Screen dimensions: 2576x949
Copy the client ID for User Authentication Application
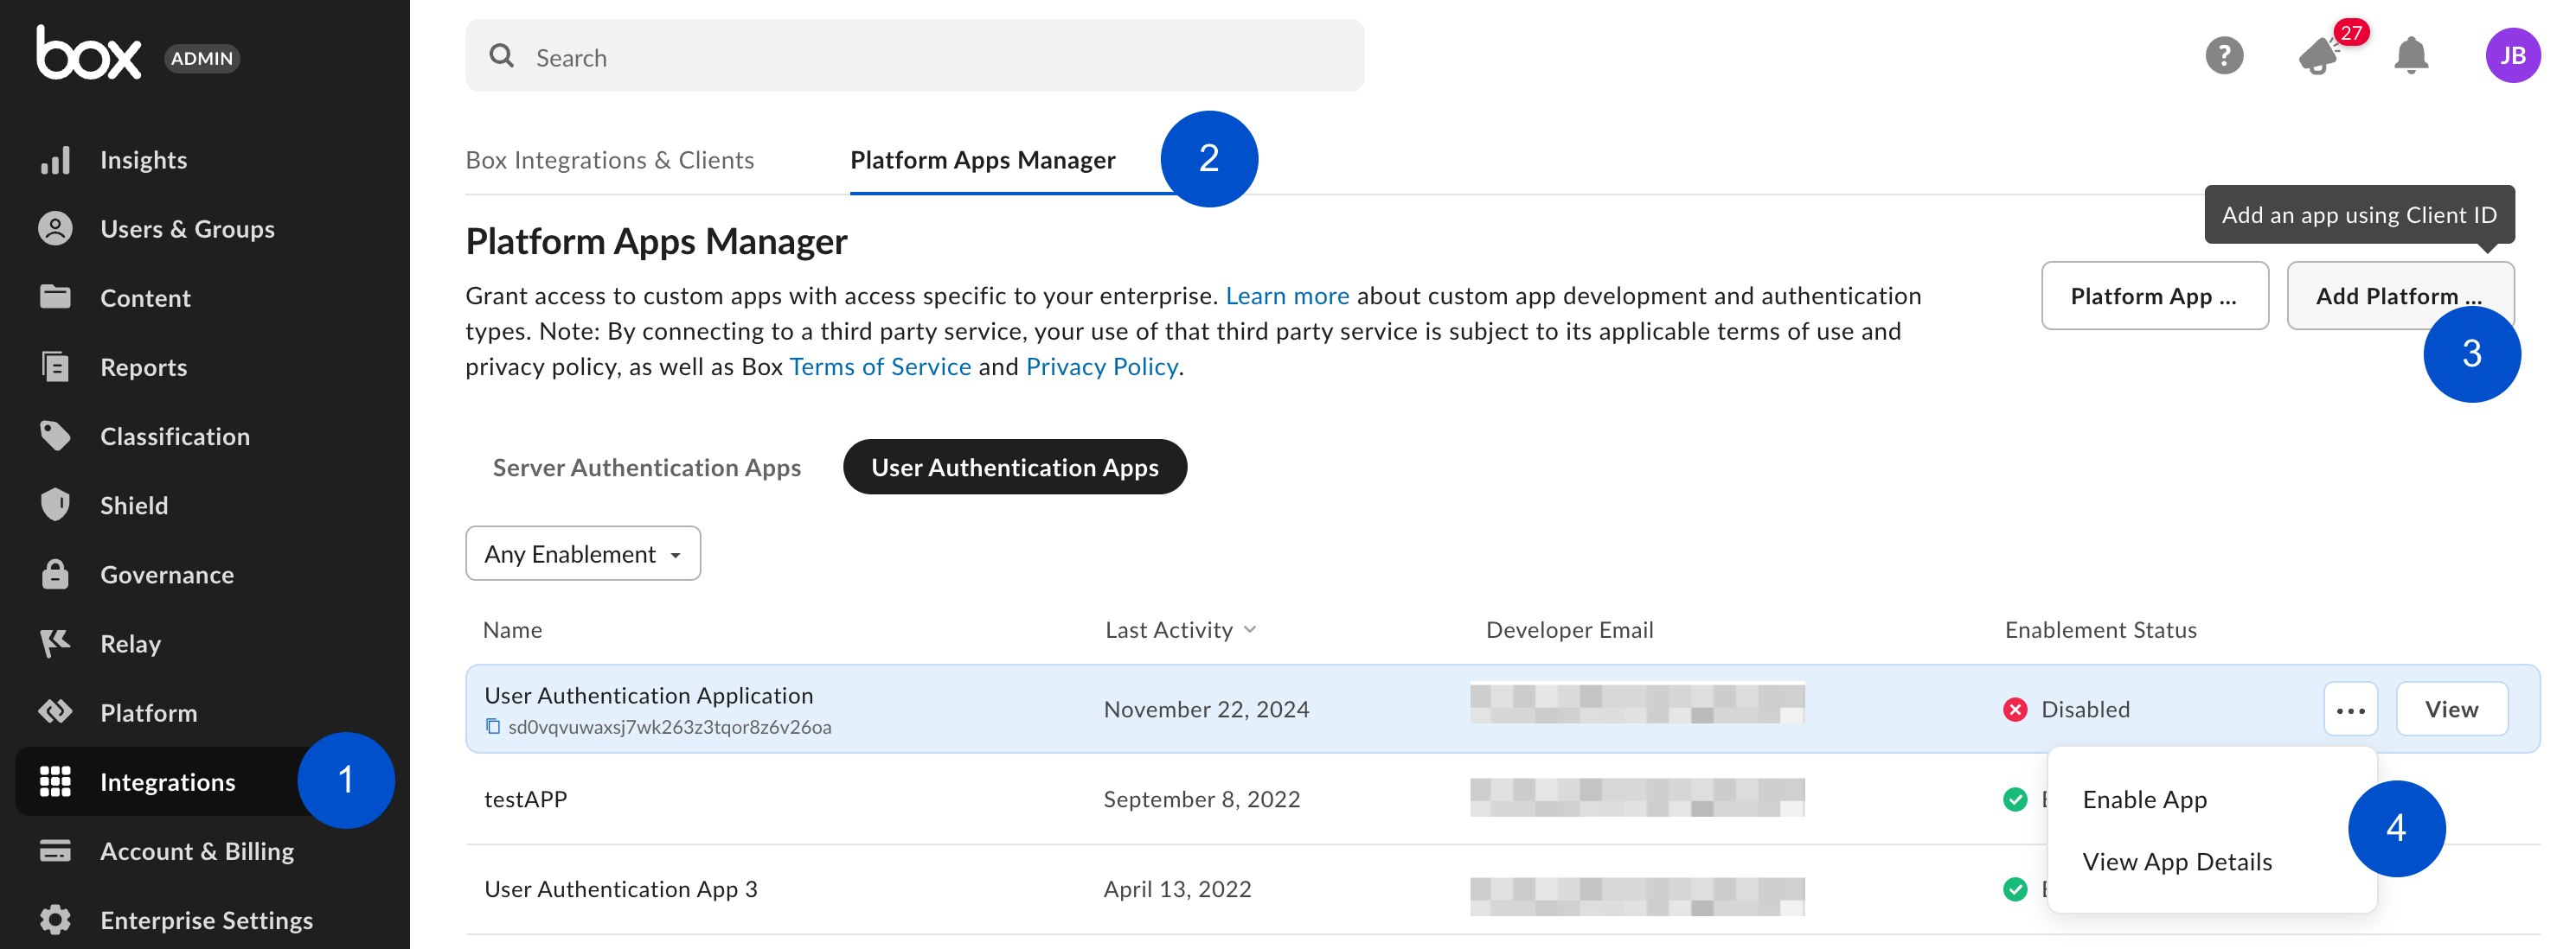coord(493,726)
